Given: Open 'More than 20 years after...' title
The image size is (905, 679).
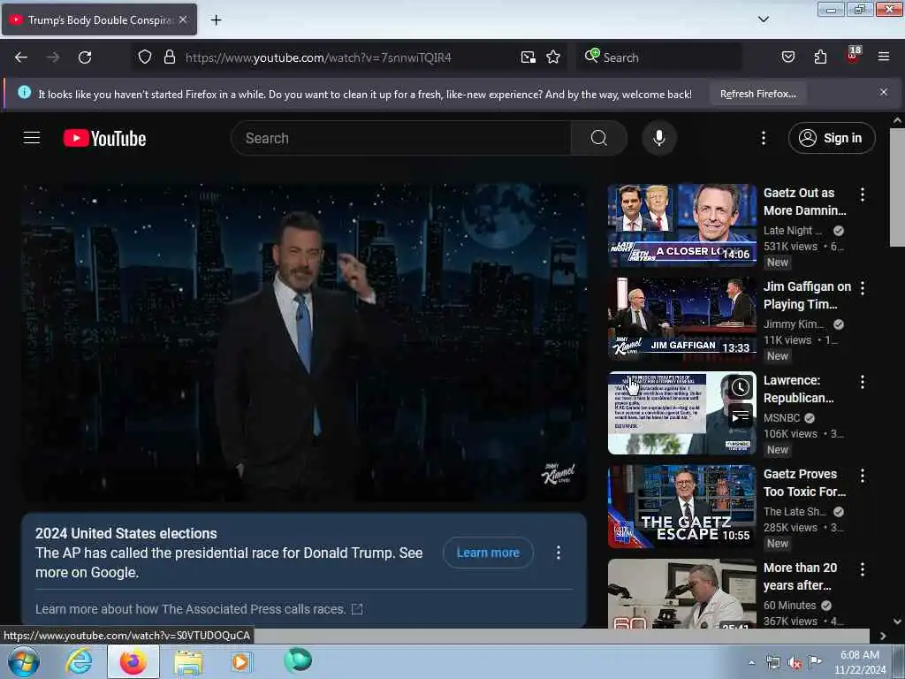Looking at the screenshot, I should click(800, 576).
